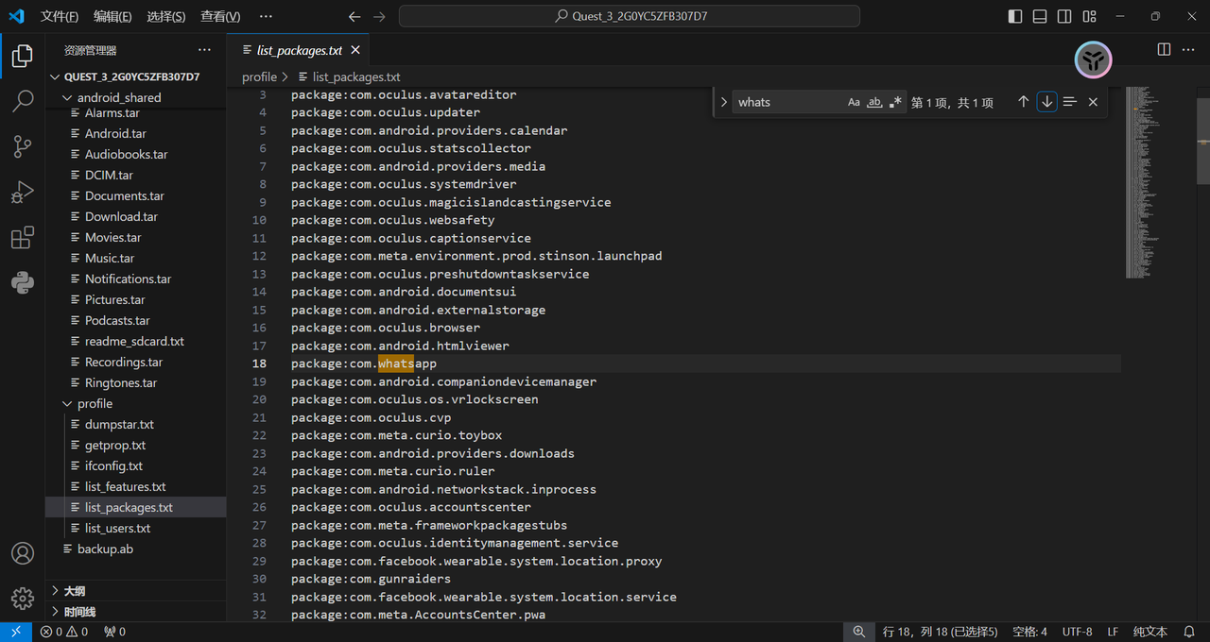This screenshot has width=1210, height=642.
Task: Open readme_sdcard.txt in explorer
Action: [x=136, y=341]
